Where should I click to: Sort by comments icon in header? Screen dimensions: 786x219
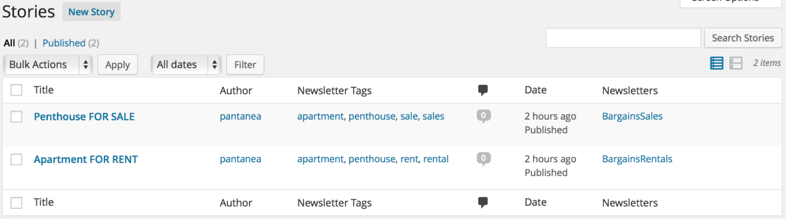click(483, 91)
